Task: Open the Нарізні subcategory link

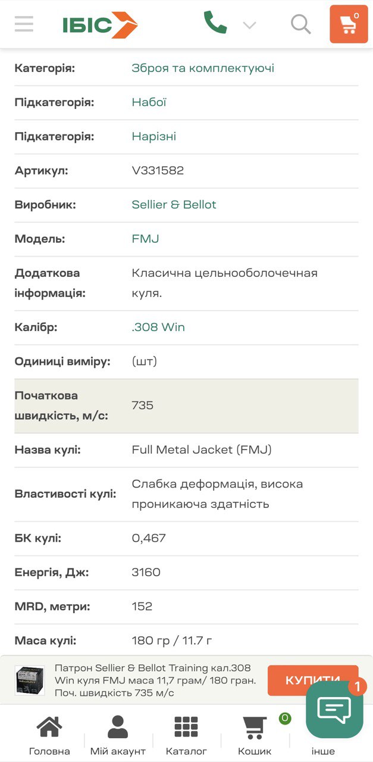Action: (153, 136)
